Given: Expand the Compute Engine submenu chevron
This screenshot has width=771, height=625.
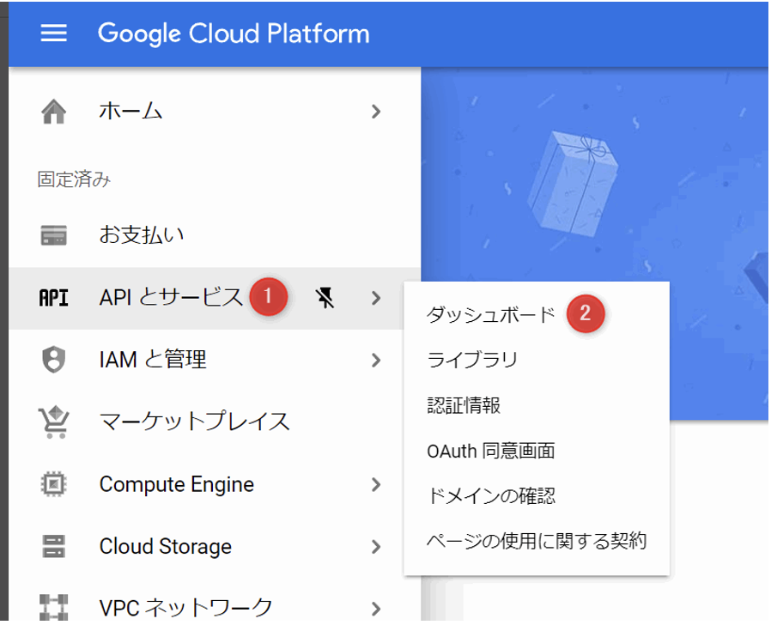Looking at the screenshot, I should [376, 484].
